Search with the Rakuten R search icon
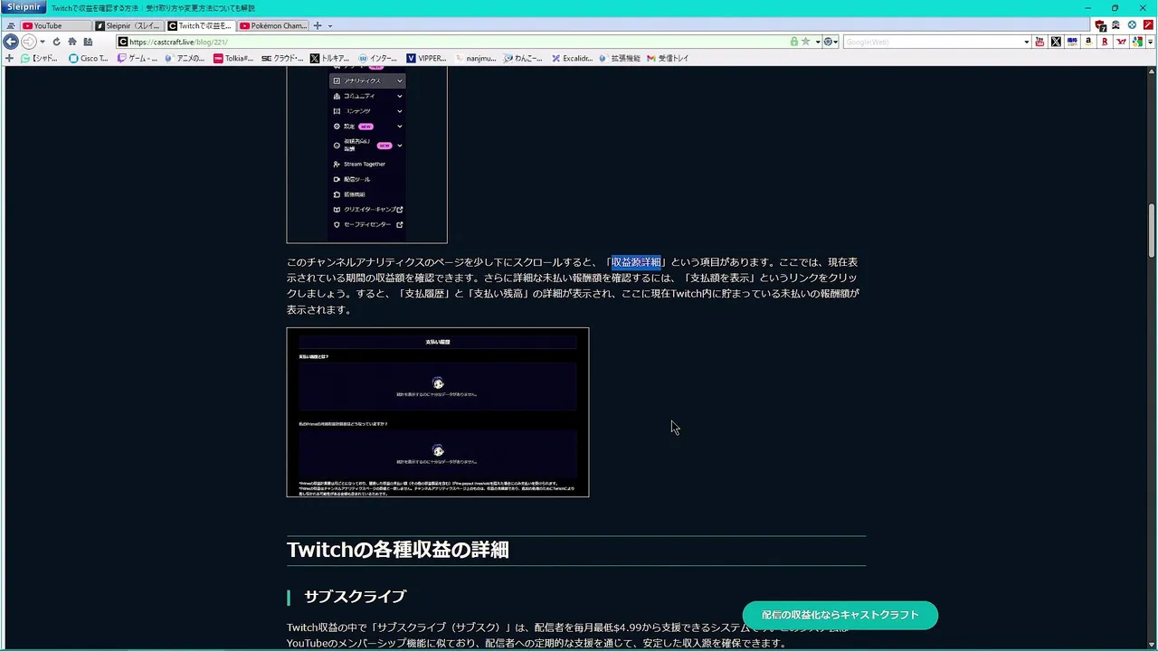This screenshot has width=1158, height=651. click(x=1105, y=42)
